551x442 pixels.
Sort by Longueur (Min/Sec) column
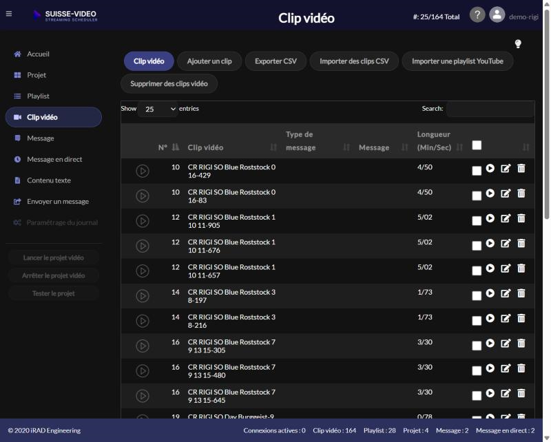[x=440, y=141]
